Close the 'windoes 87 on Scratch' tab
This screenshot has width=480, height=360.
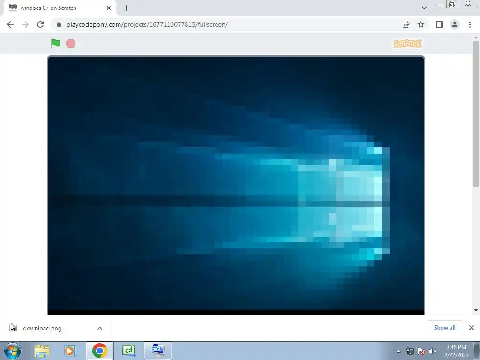109,8
